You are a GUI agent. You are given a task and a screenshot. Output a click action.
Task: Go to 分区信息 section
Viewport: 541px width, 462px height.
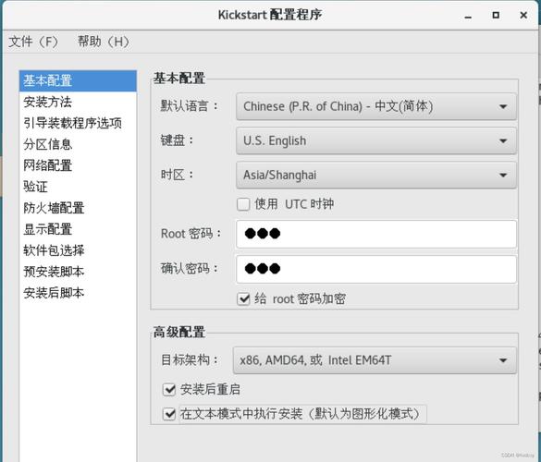pos(78,144)
